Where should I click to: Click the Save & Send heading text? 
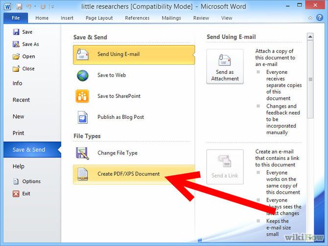(x=90, y=37)
